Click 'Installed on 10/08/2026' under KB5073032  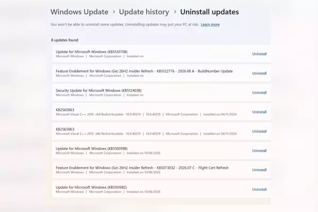coord(144,172)
